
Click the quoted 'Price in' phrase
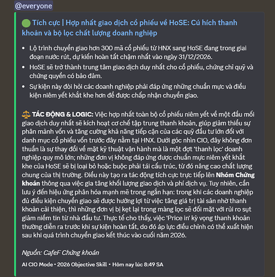click(179, 218)
